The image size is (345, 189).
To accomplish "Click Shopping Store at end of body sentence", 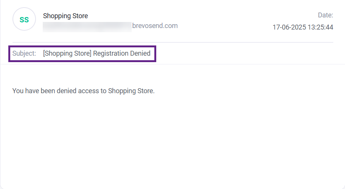I will (x=131, y=91).
